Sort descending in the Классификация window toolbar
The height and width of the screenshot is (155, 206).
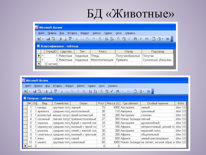pyautogui.click(x=112, y=39)
